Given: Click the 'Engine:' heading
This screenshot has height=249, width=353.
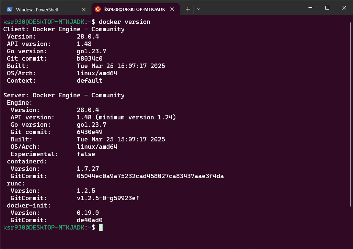Looking at the screenshot, I should 19,103.
